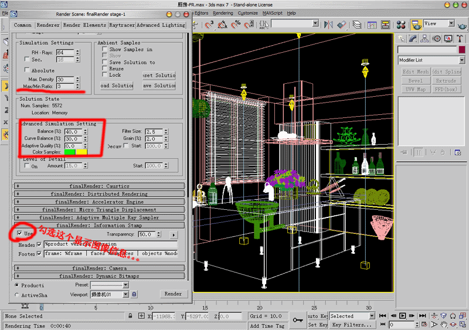This screenshot has width=469, height=330.
Task: Select the ActiveShade radio button
Action: click(16, 295)
